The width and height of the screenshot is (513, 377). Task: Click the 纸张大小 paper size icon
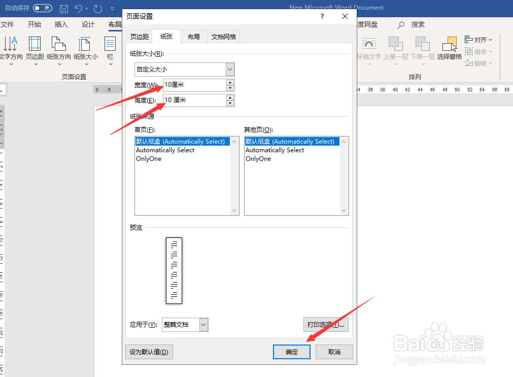(84, 44)
